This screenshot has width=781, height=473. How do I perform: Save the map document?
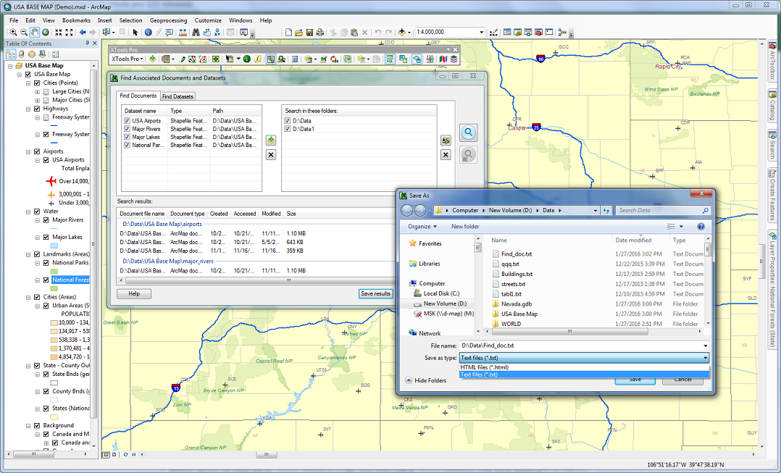click(x=309, y=33)
